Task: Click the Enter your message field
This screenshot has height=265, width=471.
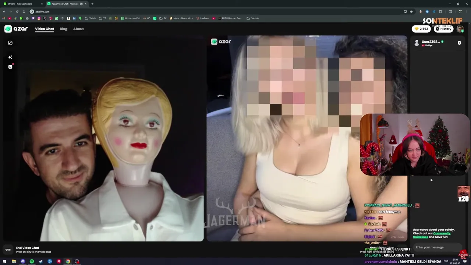Action: coord(438,247)
